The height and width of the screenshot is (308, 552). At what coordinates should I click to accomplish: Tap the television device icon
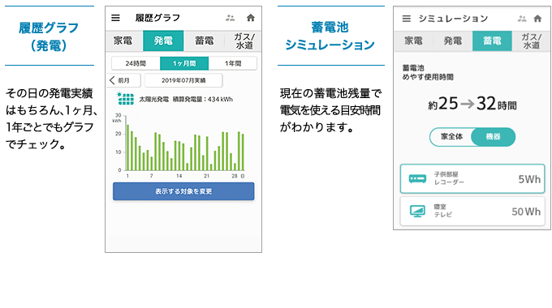[417, 211]
